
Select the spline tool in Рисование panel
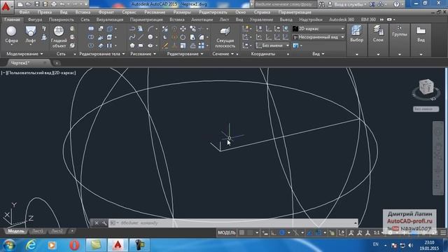(132, 37)
